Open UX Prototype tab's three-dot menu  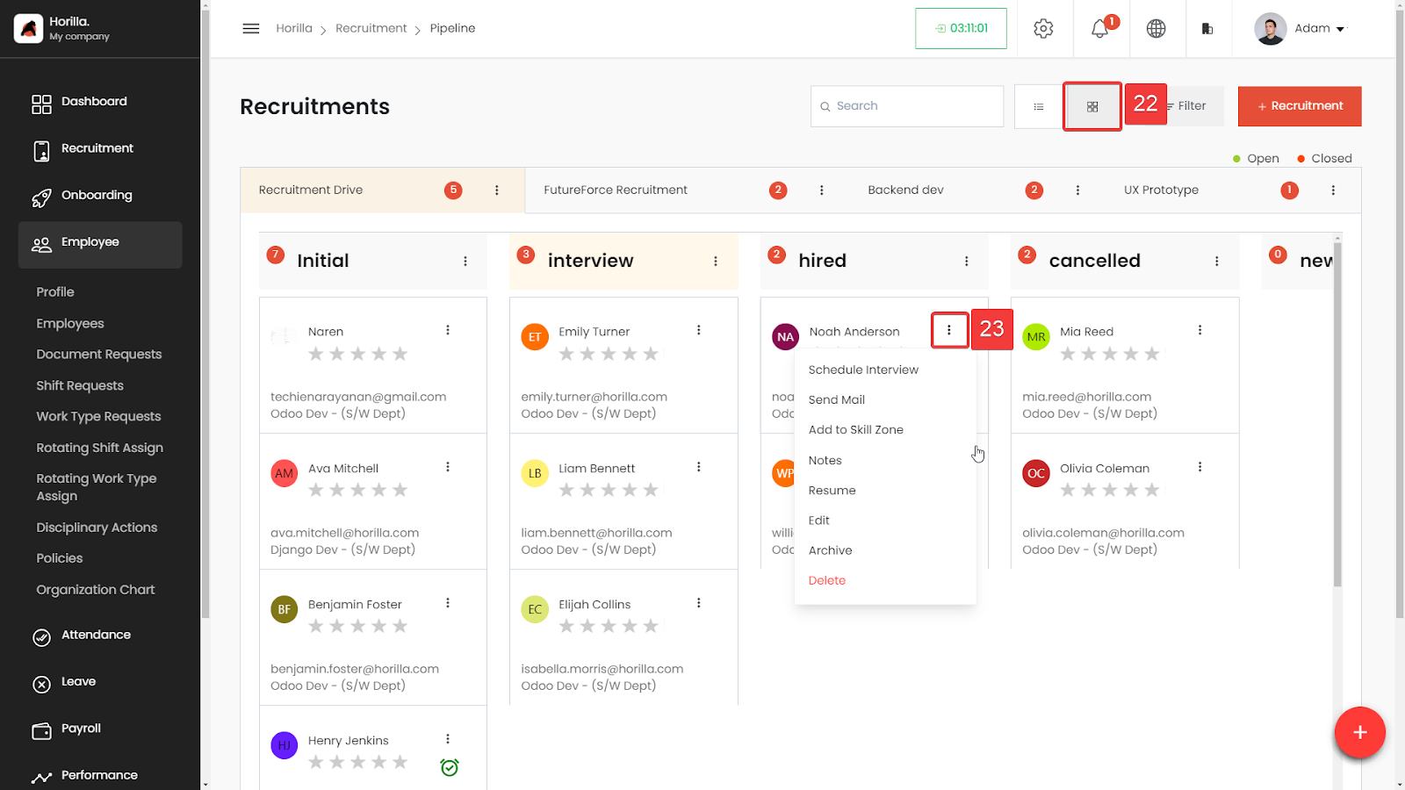coord(1333,190)
